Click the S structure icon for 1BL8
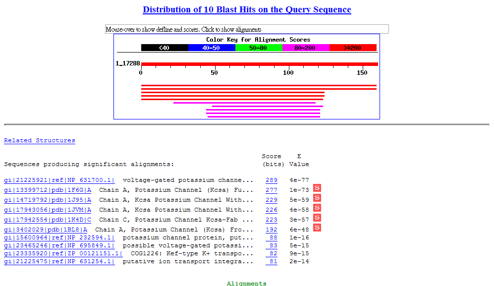Image resolution: width=494 pixels, height=286 pixels. coord(317,228)
